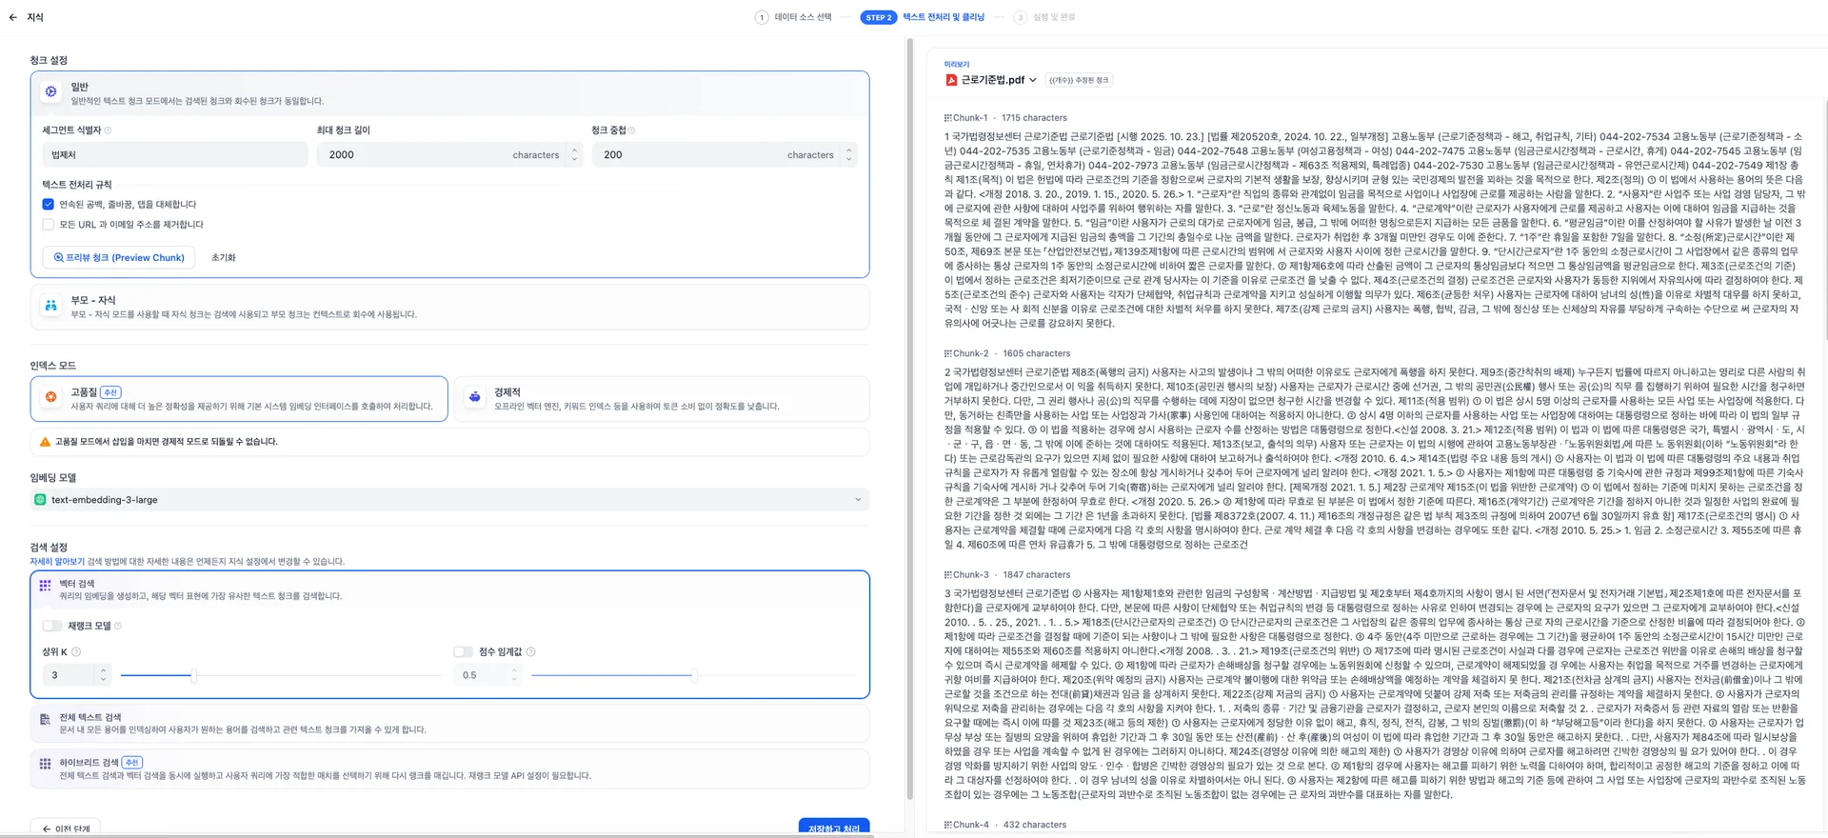Click the gear icon of the 일반 chunk mode

[x=51, y=91]
